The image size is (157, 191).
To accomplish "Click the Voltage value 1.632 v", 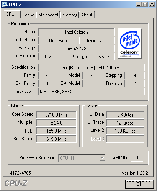I will click(x=102, y=57).
